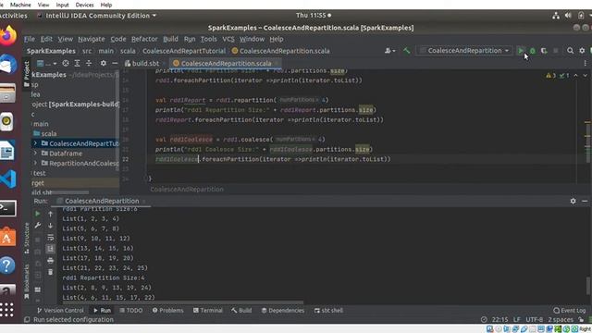Go down the stack trace arrow in Run panel
This screenshot has height=333, width=592.
coord(50,226)
